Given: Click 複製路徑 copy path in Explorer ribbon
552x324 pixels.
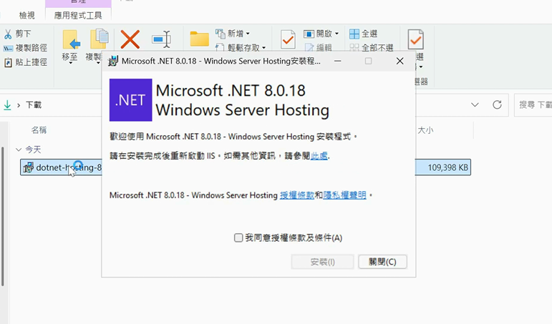Looking at the screenshot, I should coord(25,48).
